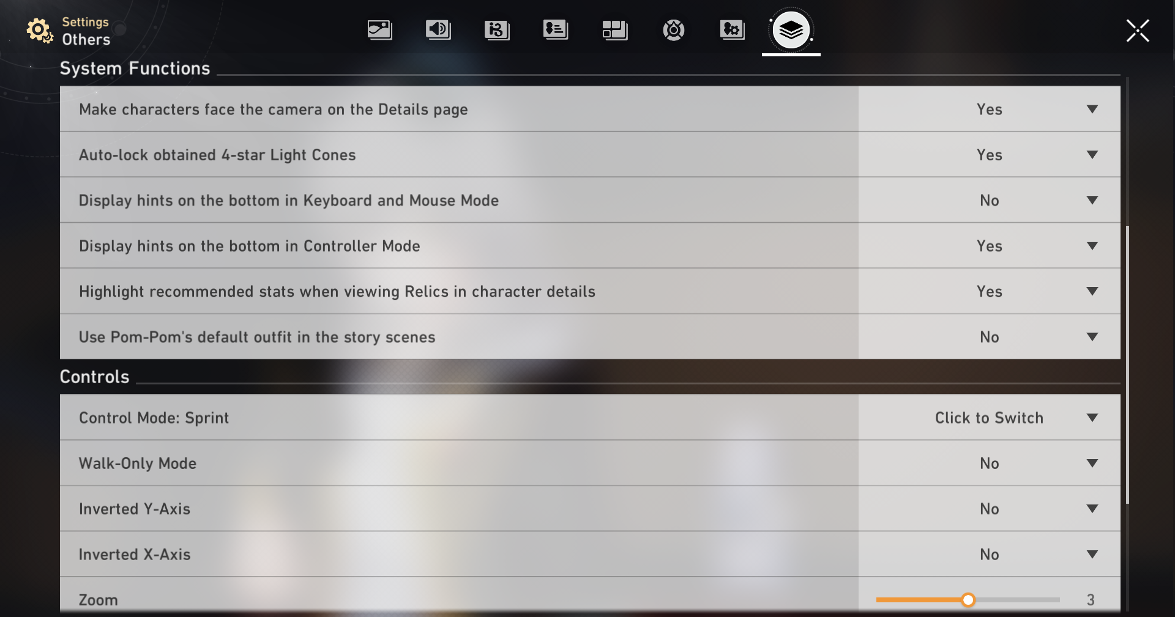Expand the Walk-Only Mode dropdown
Screen dimensions: 1175x617
pyautogui.click(x=989, y=463)
